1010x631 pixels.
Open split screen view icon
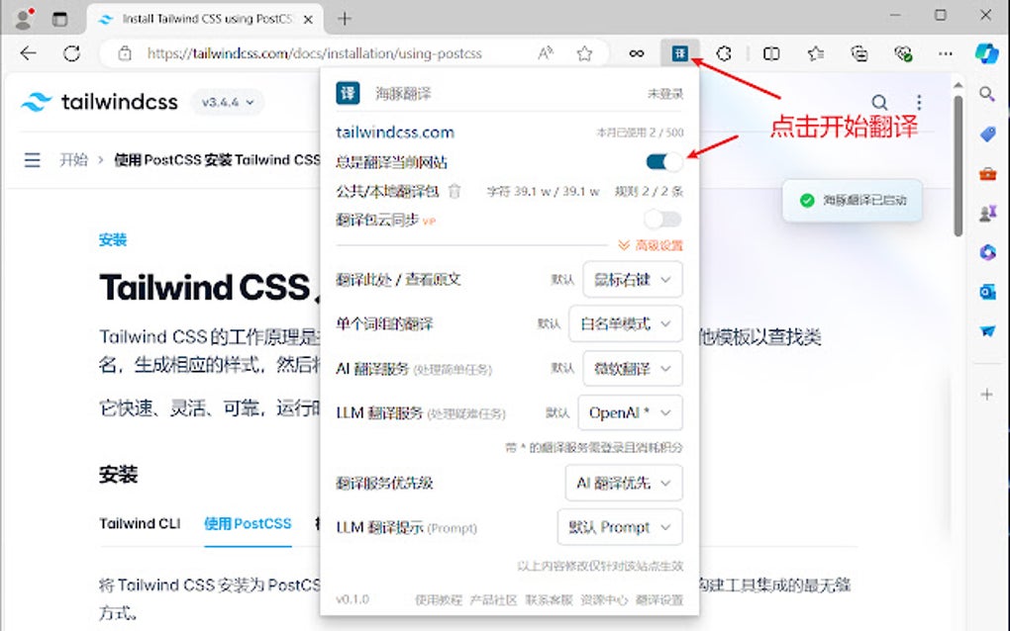pos(771,53)
